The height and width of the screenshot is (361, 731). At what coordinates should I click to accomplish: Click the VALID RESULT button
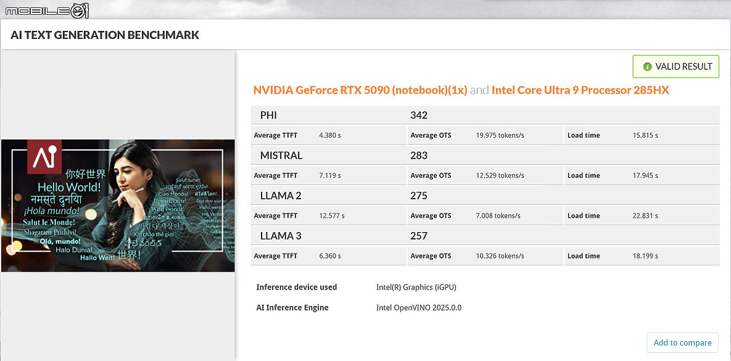[x=675, y=67]
